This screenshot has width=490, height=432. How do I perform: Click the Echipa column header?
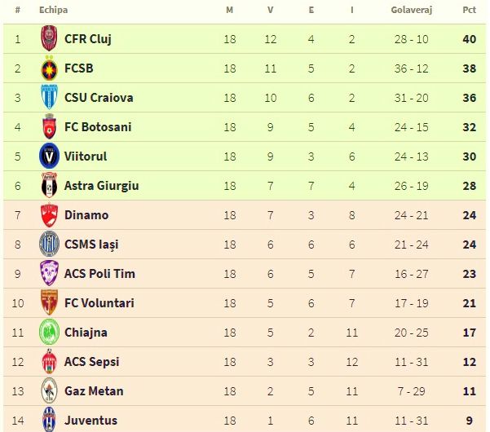[x=53, y=11]
